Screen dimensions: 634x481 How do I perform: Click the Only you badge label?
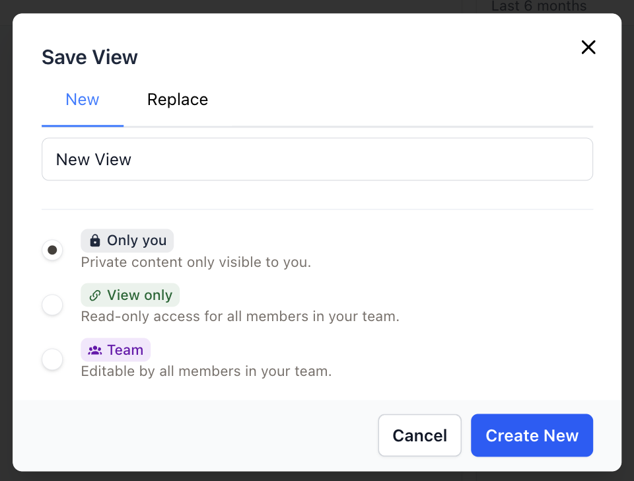pos(137,240)
